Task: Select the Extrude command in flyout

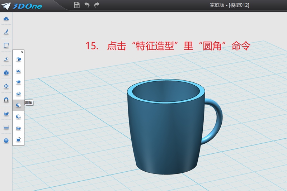Action: [18, 59]
